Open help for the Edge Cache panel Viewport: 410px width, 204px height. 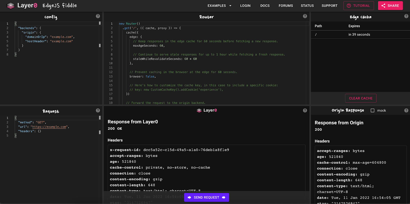[406, 16]
